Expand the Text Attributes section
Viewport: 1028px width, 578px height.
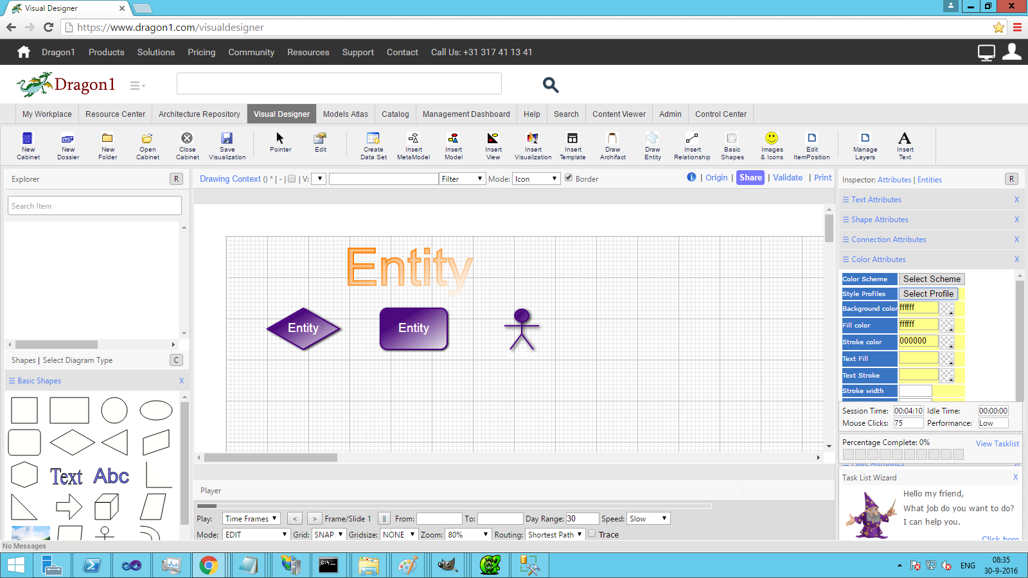click(876, 200)
